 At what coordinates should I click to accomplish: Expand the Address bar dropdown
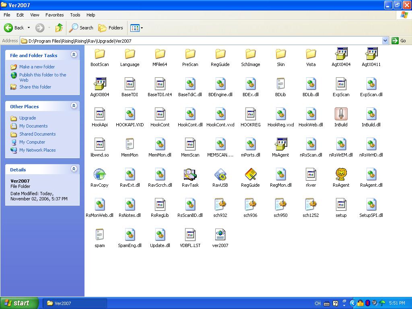pos(385,41)
